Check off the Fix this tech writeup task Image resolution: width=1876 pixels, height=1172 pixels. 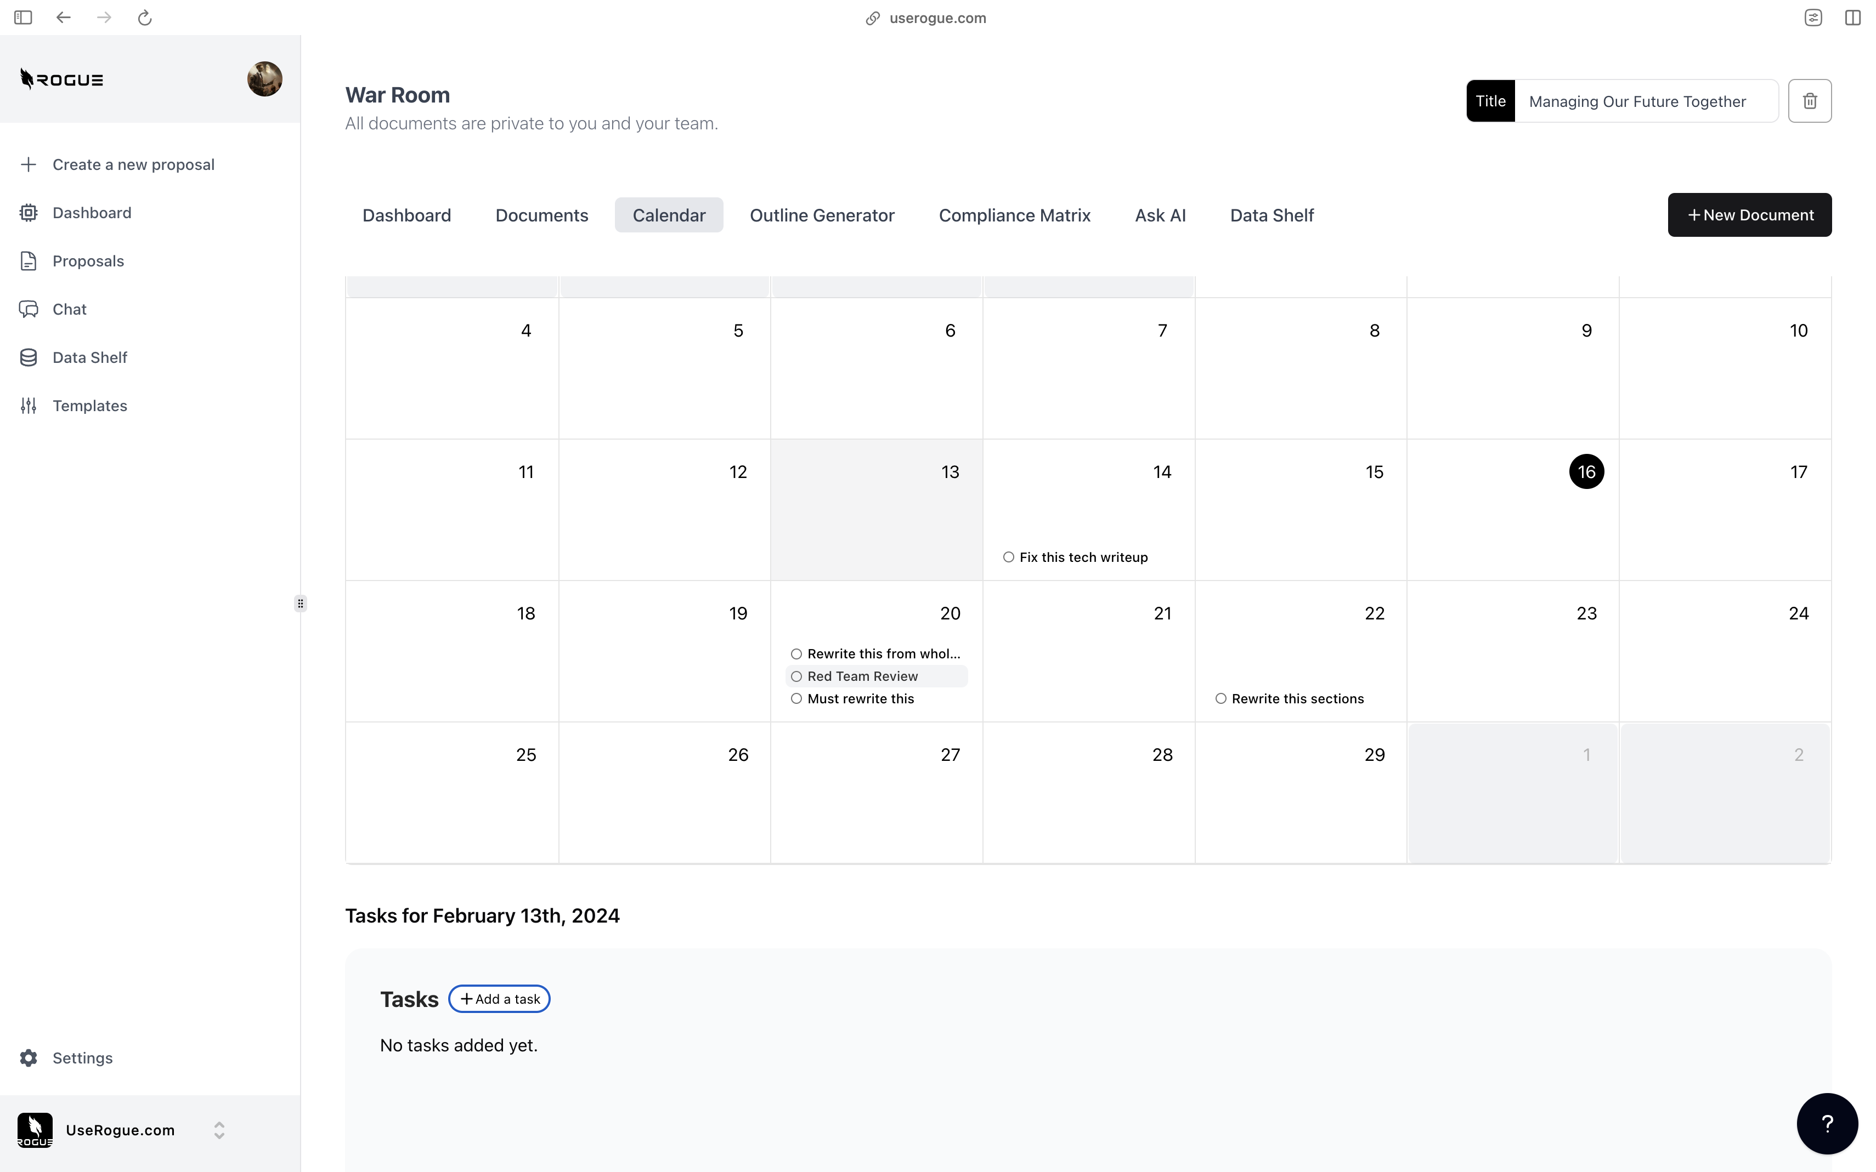pyautogui.click(x=1008, y=557)
